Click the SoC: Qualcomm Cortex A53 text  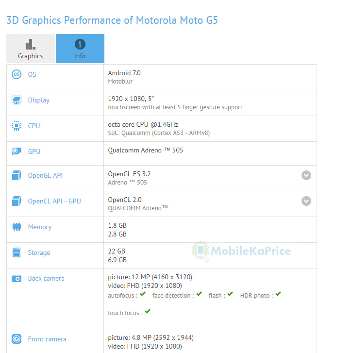pos(159,133)
